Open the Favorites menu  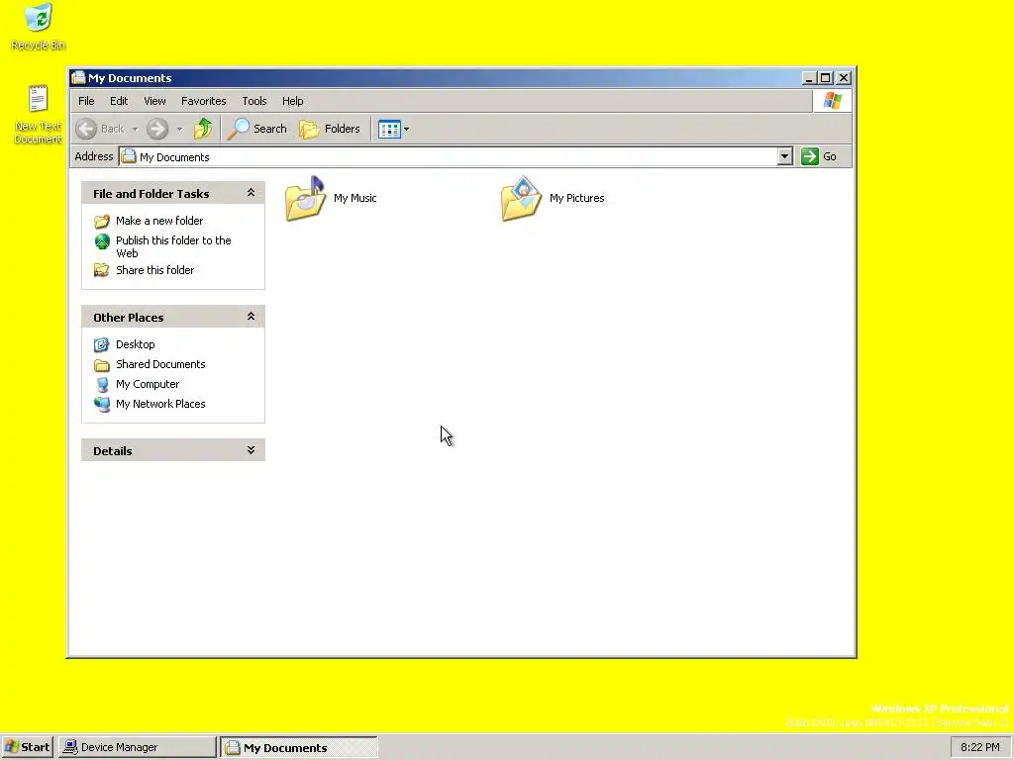coord(204,101)
